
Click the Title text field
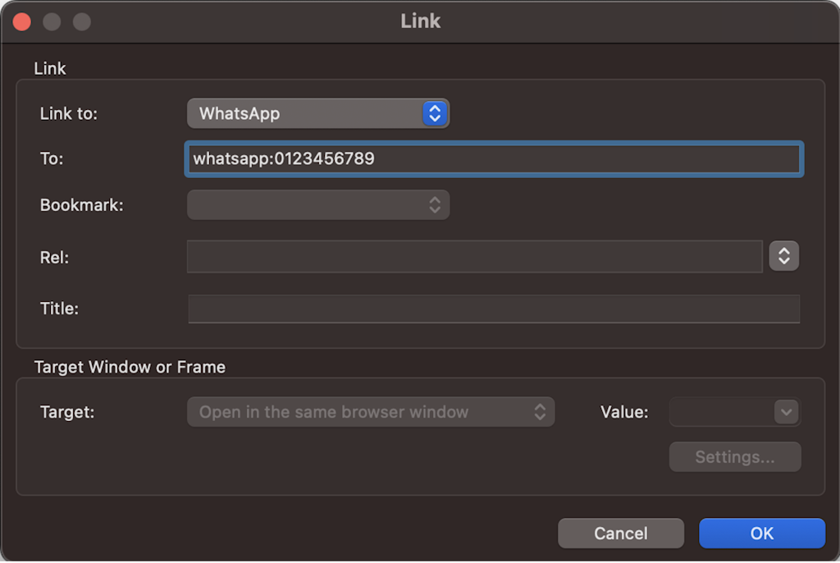tap(493, 309)
